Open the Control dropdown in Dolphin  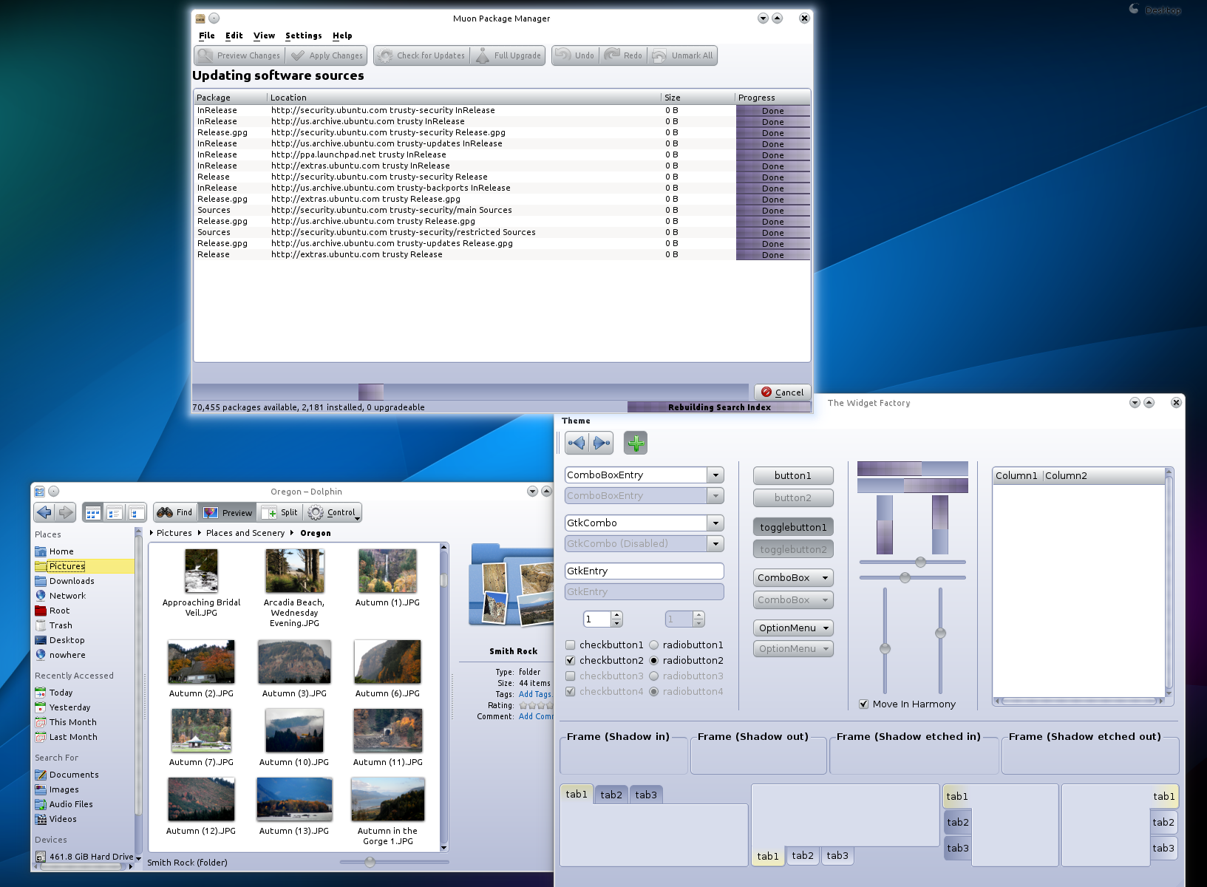[334, 512]
